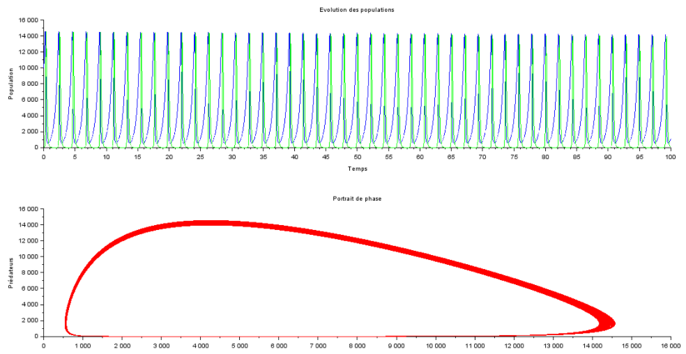The image size is (686, 354).
Task: Click the 50 tick on the Temps axis
Action: [x=357, y=157]
